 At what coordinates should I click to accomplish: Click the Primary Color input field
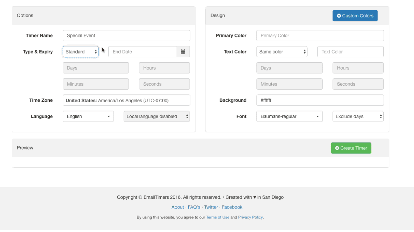click(320, 35)
